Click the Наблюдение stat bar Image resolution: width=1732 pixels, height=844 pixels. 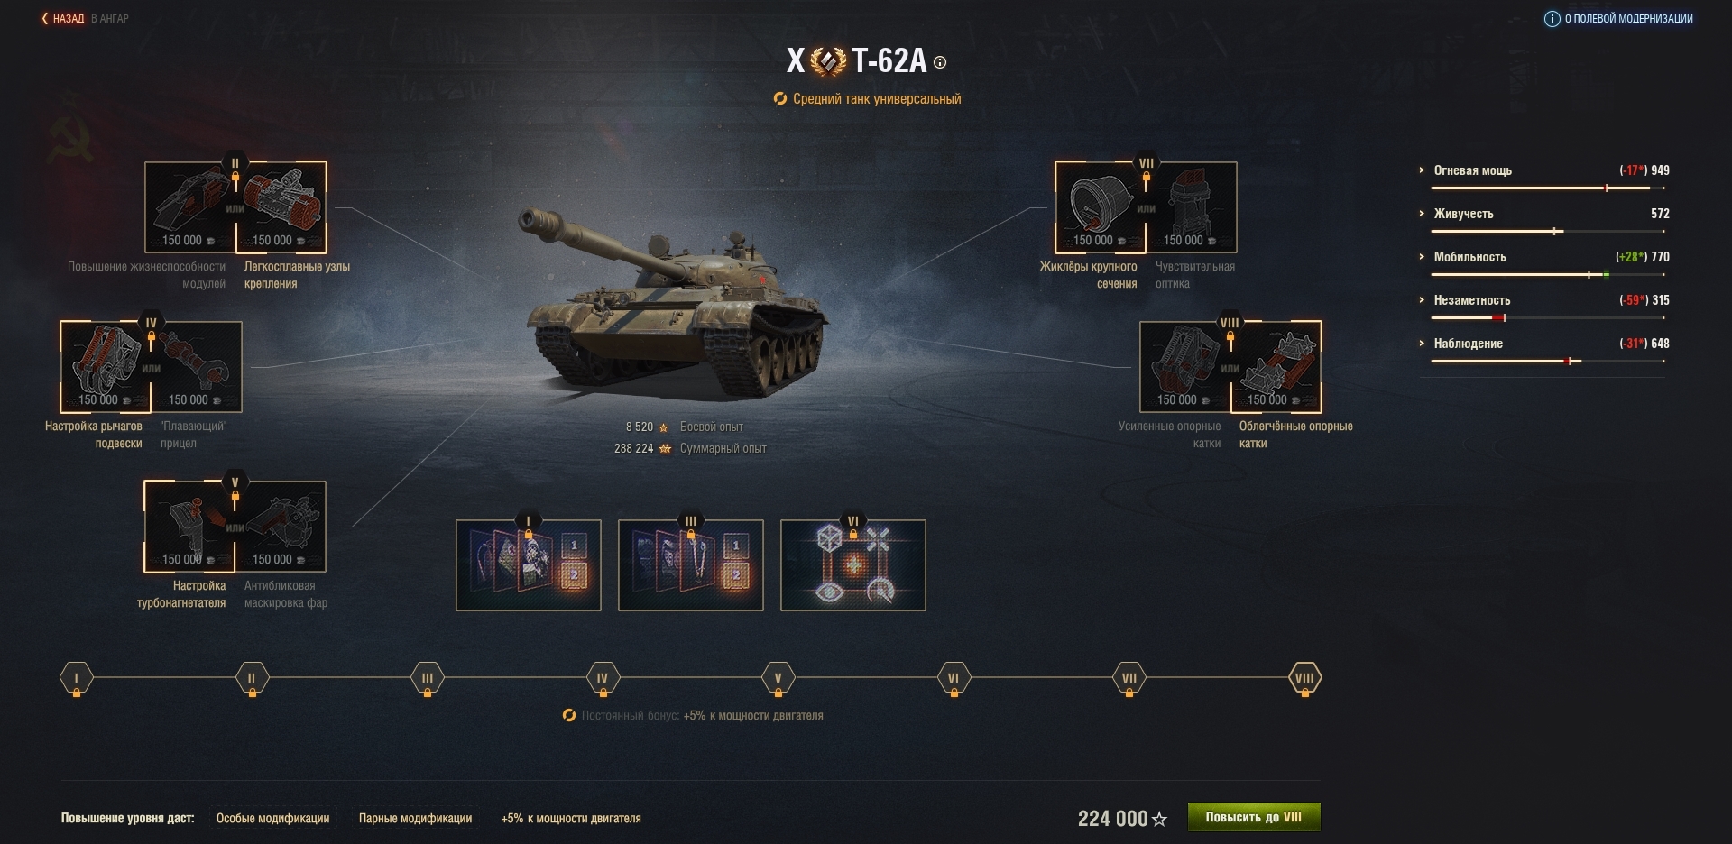(x=1547, y=362)
